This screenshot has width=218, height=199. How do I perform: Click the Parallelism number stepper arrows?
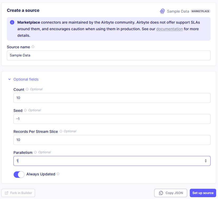(206, 161)
